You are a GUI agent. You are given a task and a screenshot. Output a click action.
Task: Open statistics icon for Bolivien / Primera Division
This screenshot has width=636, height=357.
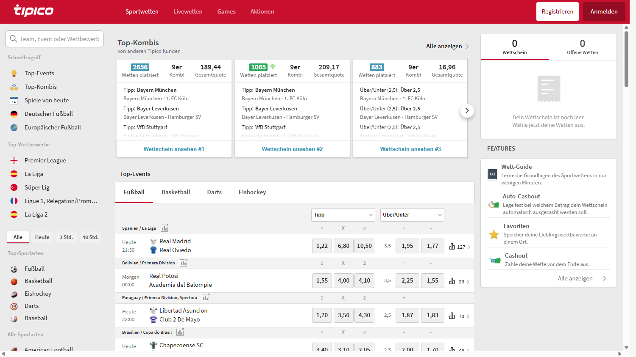(184, 263)
